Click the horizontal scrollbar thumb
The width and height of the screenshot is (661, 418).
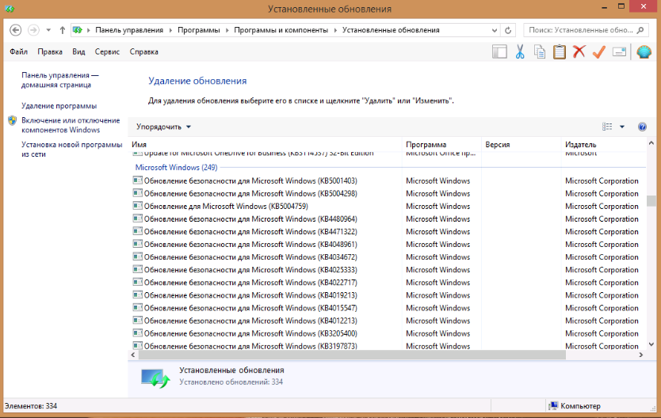352,355
